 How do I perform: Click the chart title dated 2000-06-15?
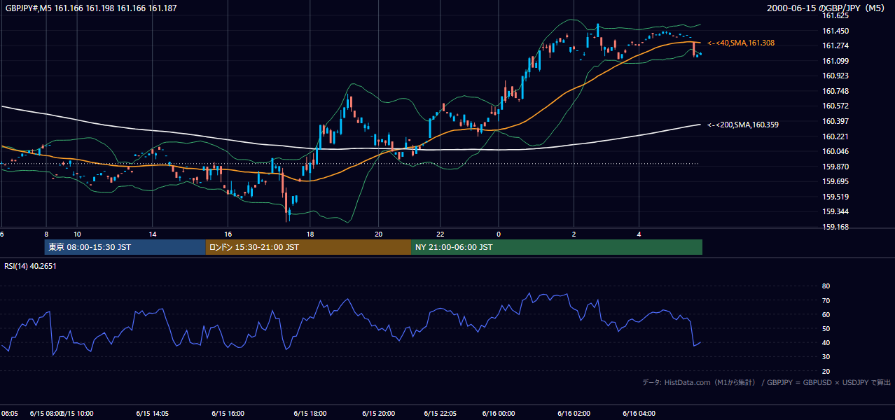pyautogui.click(x=827, y=8)
